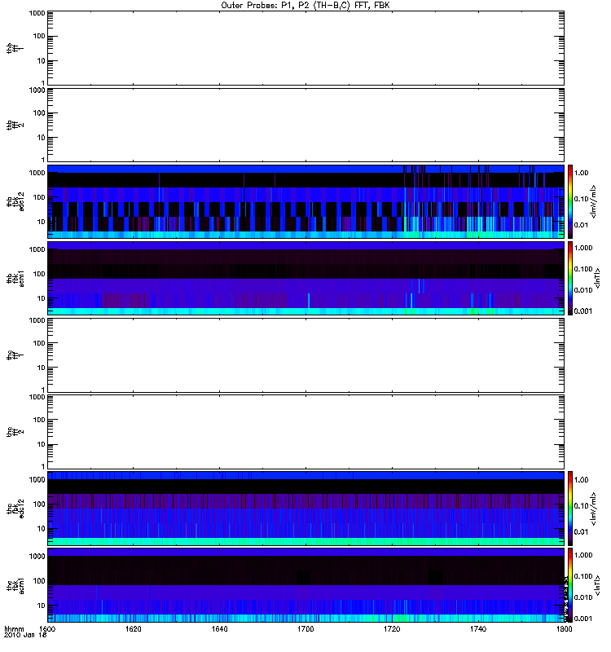Click the 1740 time axis label

click(x=478, y=628)
